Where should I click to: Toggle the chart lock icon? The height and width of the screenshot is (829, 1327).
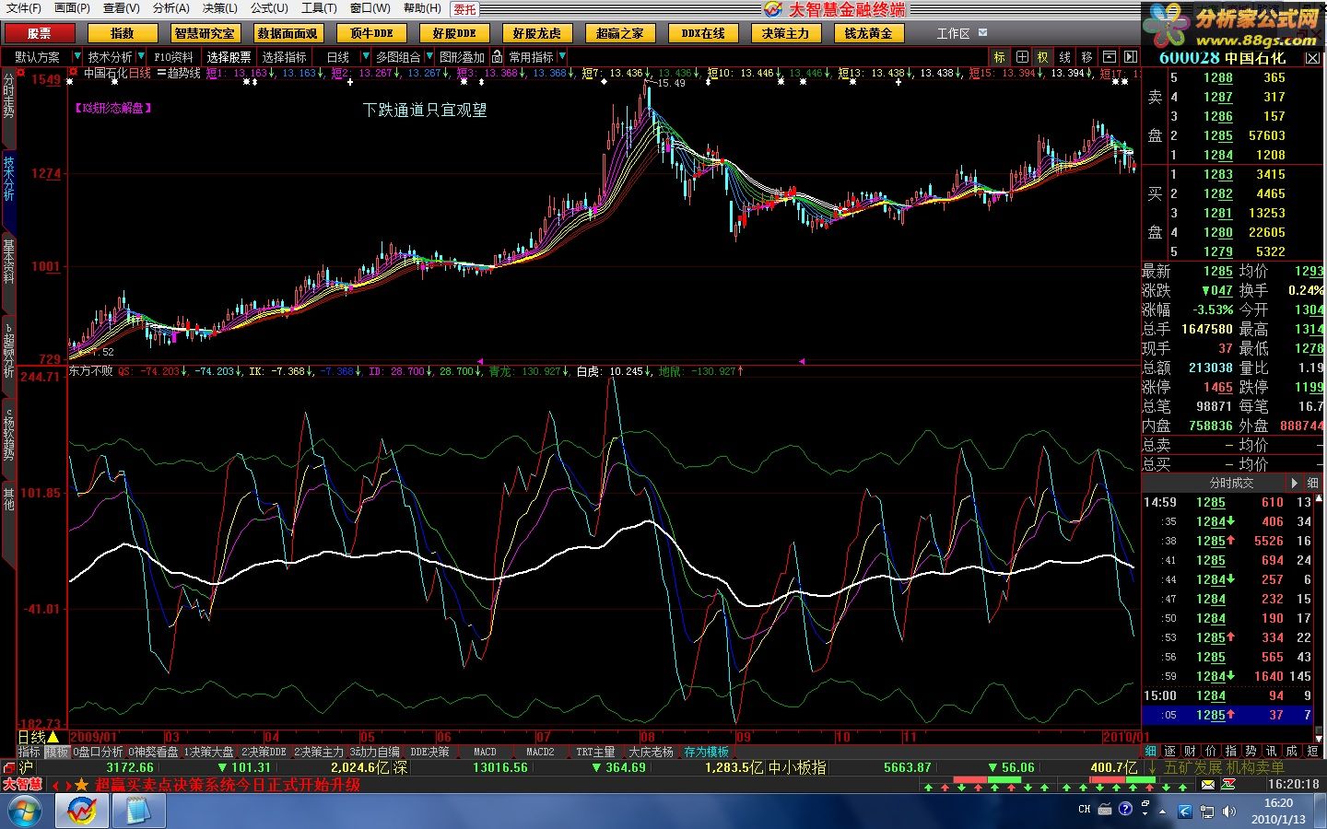pos(497,57)
